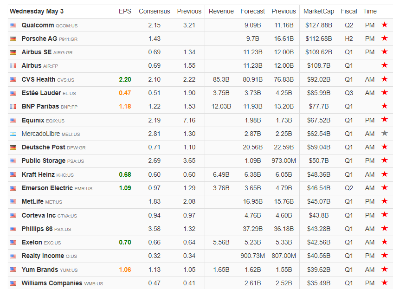Click Qualcomm market cap $127.88B

click(319, 25)
